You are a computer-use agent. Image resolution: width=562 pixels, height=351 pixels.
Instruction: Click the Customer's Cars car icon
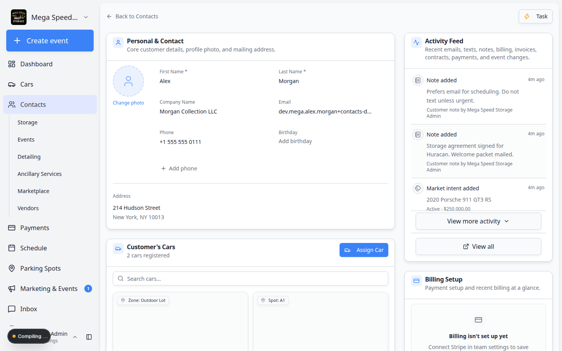118,248
